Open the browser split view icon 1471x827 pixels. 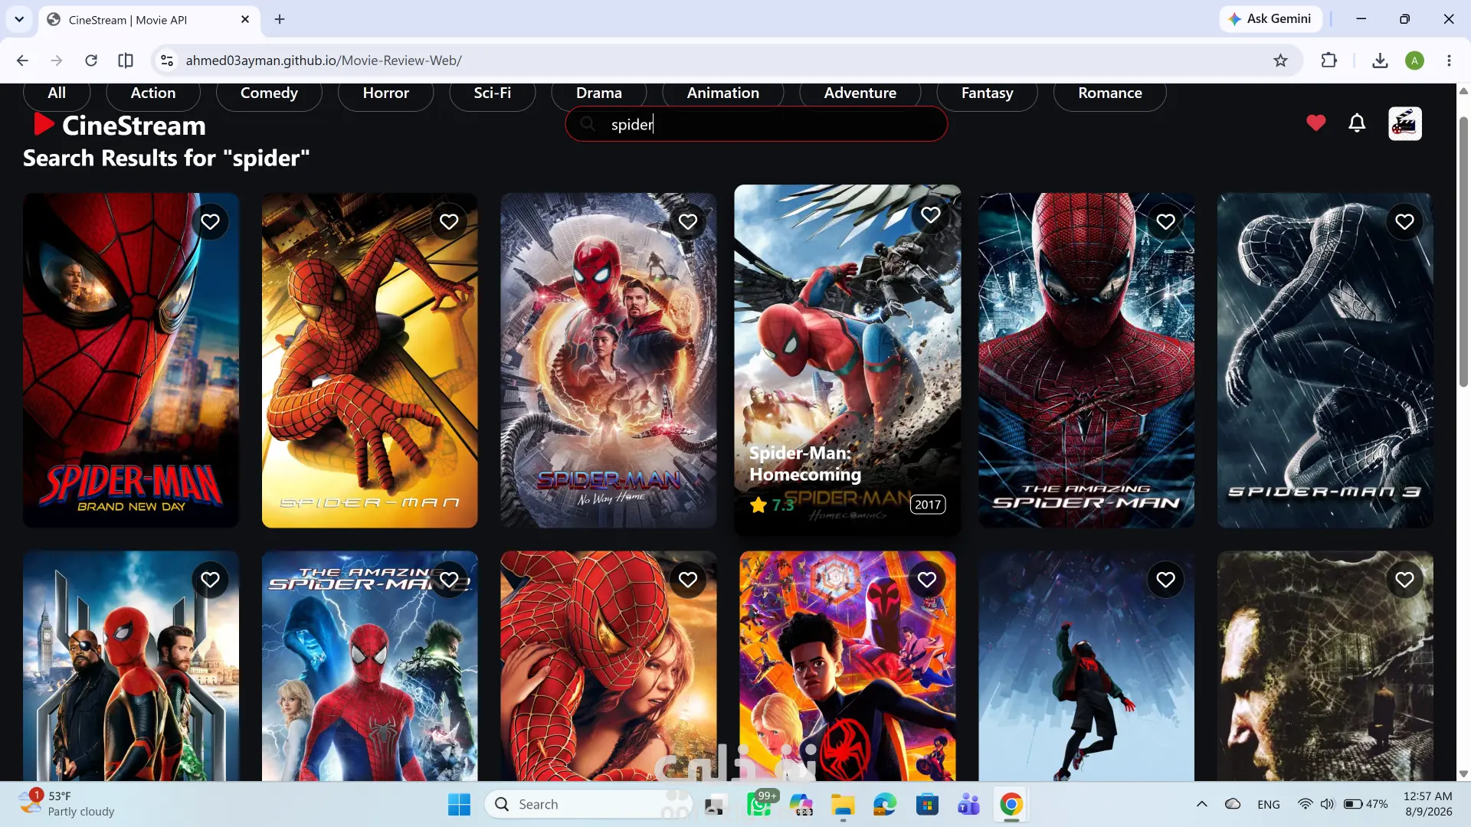[x=126, y=60]
